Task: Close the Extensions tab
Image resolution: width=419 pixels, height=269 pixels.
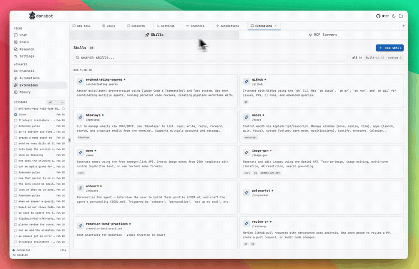Action: click(275, 26)
